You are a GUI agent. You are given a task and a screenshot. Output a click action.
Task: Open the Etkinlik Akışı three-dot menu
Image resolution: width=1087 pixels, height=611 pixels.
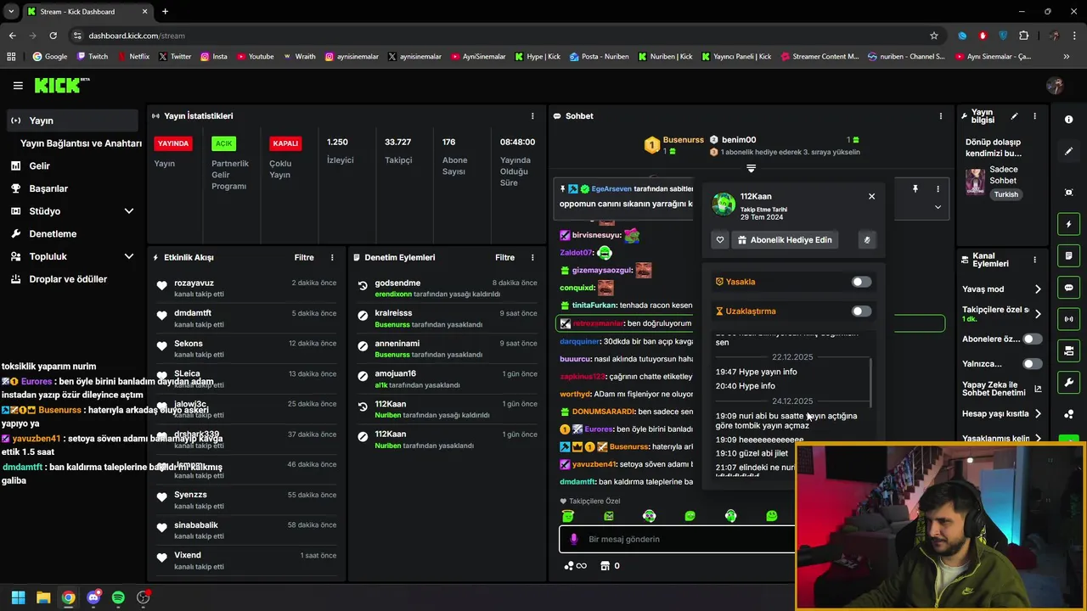point(332,257)
